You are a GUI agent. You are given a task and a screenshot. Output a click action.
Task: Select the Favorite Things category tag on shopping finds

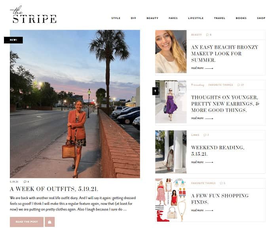click(203, 183)
